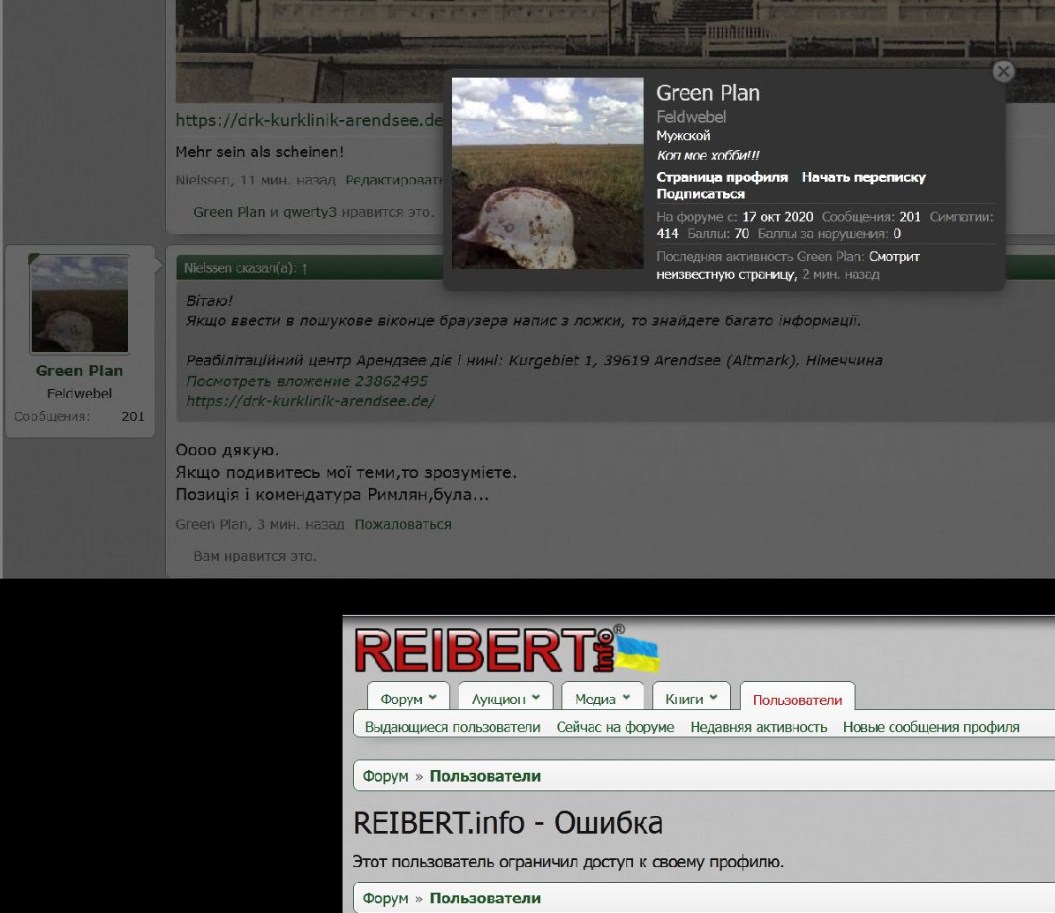
Task: Click Пользователи in the upper breadcrumb
Action: point(485,776)
